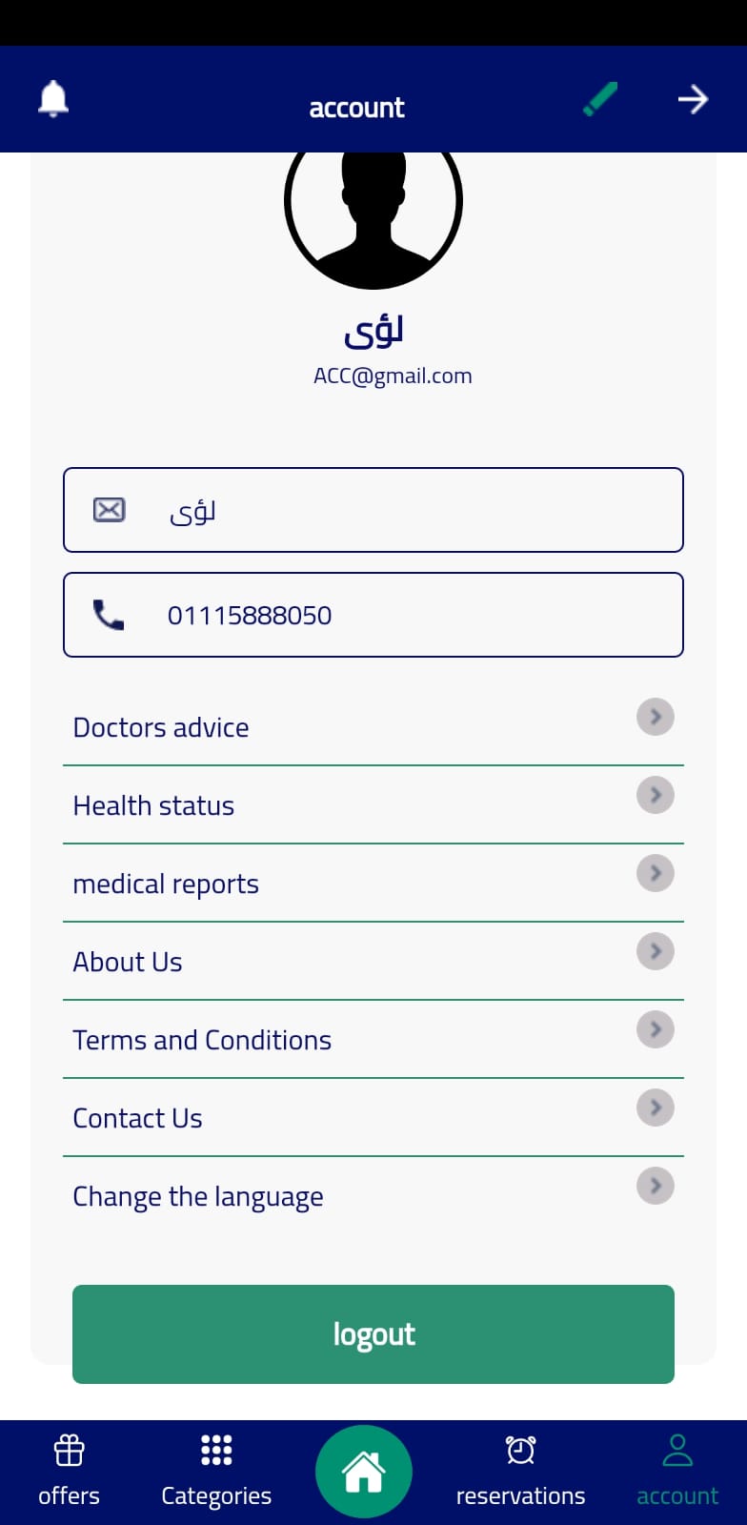The width and height of the screenshot is (747, 1525).
Task: Tap the name field with envelope icon
Action: click(373, 510)
